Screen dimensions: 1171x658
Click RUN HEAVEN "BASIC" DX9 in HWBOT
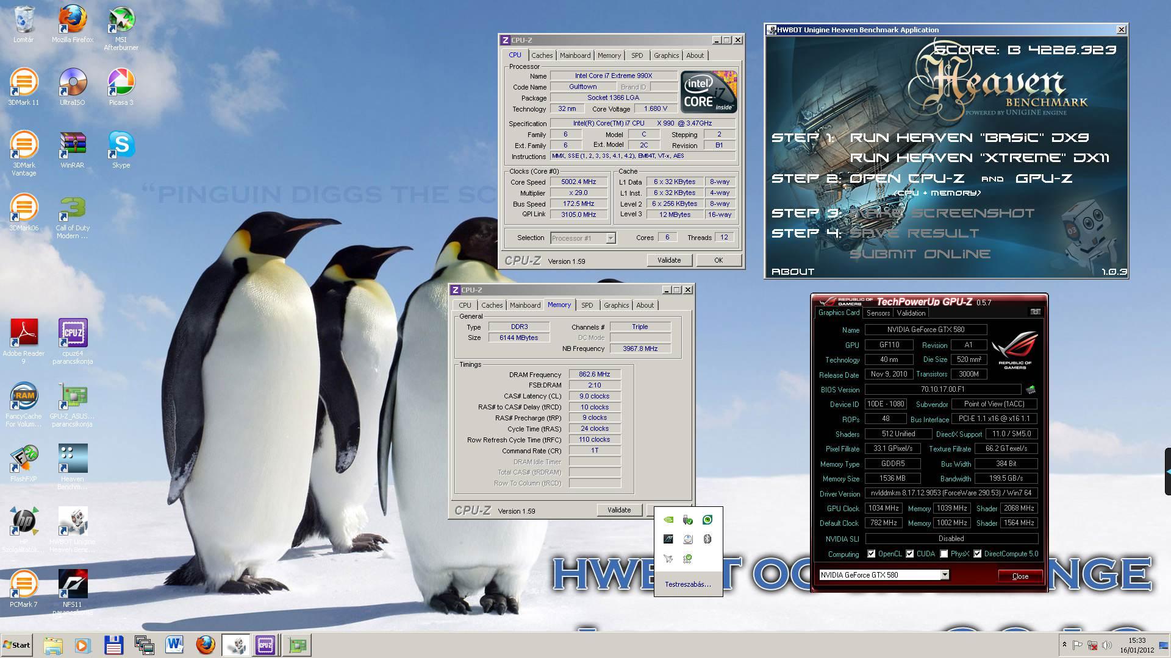tap(969, 138)
